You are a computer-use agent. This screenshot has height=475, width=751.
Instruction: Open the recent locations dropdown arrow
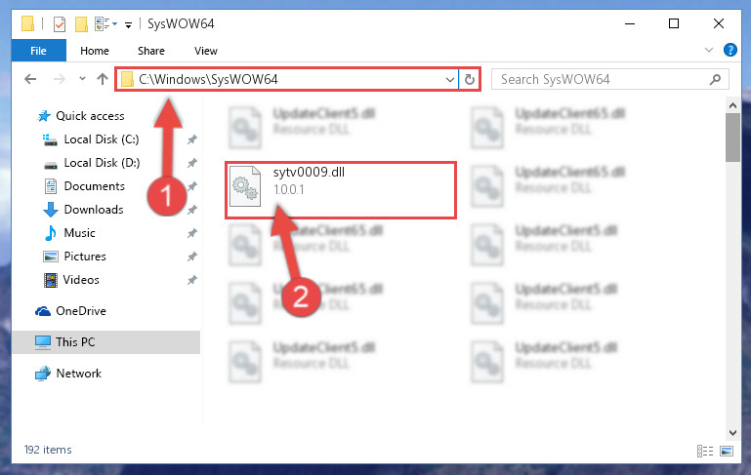click(82, 79)
